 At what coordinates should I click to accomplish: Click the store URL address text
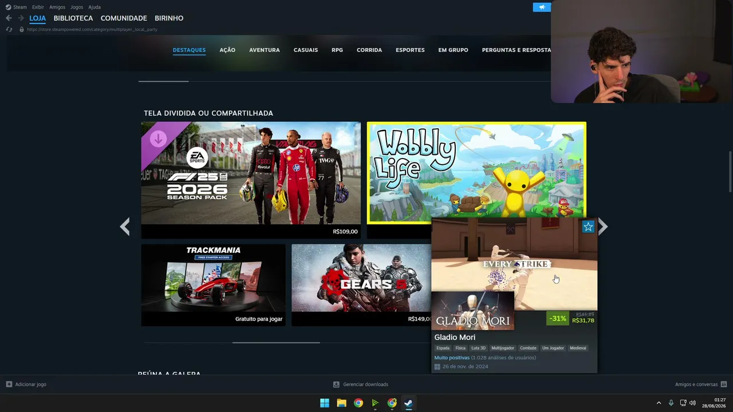pyautogui.click(x=92, y=29)
